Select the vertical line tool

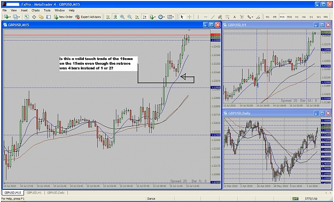pos(198,17)
